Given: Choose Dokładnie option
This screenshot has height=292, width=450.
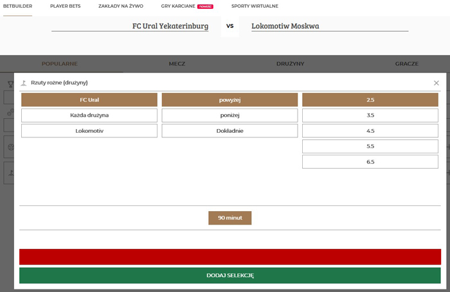Looking at the screenshot, I should [x=230, y=131].
